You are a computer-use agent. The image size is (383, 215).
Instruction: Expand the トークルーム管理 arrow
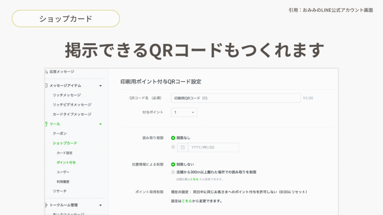(100, 205)
